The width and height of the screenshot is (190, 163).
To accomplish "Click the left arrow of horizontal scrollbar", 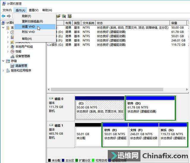I will tap(49, 89).
